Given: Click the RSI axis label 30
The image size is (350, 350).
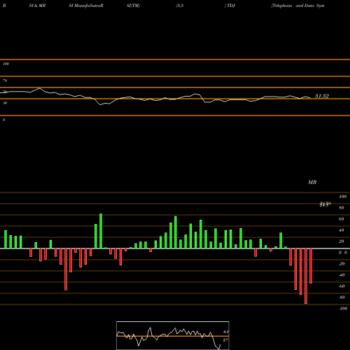Looking at the screenshot, I should point(5,103).
